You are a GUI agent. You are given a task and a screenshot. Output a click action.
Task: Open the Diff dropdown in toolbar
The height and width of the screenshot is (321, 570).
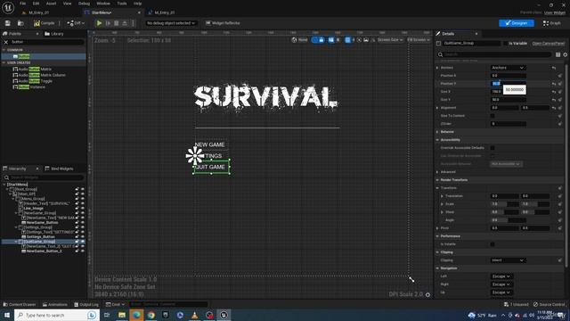(76, 23)
